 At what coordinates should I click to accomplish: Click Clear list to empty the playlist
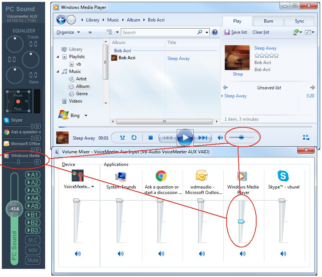(260, 32)
